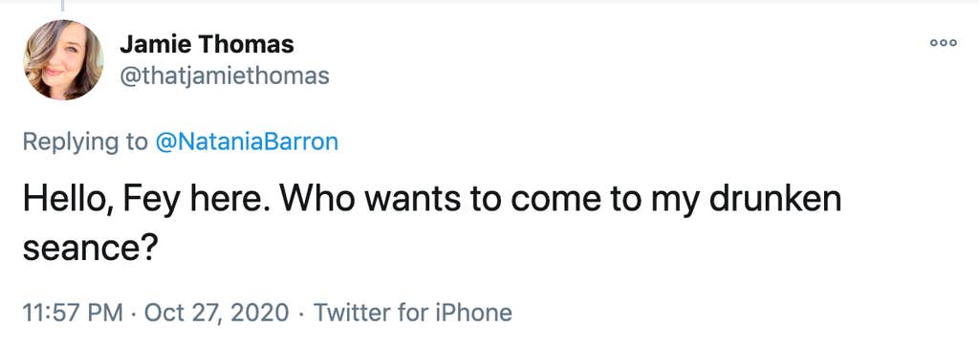Click Jamie Thomas's profile avatar photo
The image size is (979, 349).
click(63, 60)
